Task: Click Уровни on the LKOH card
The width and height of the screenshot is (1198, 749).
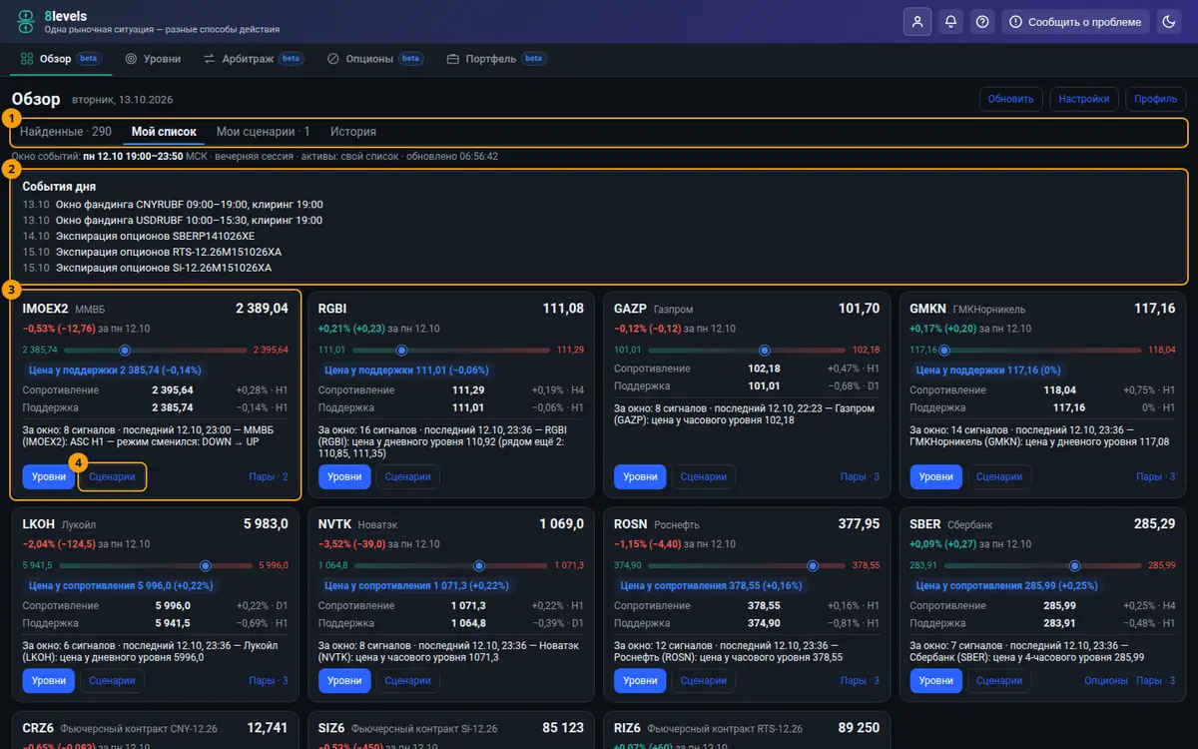Action: (x=49, y=681)
